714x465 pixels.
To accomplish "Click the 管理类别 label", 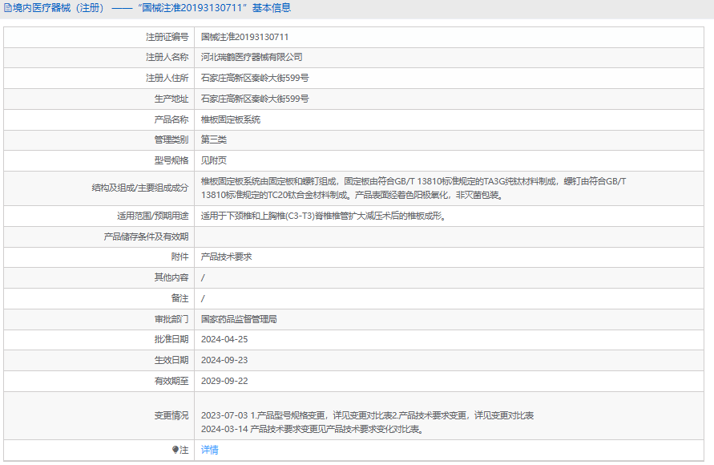I will click(x=171, y=139).
